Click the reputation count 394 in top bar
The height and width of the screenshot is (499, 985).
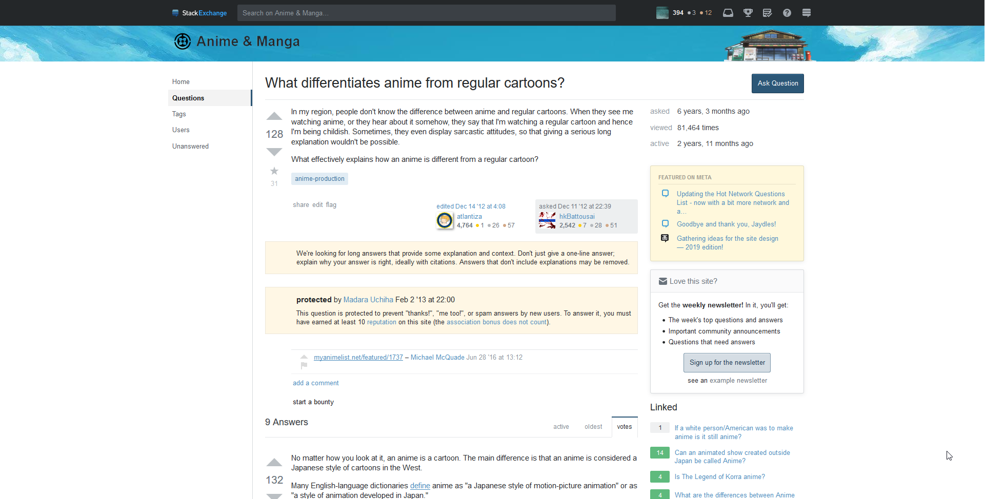678,13
